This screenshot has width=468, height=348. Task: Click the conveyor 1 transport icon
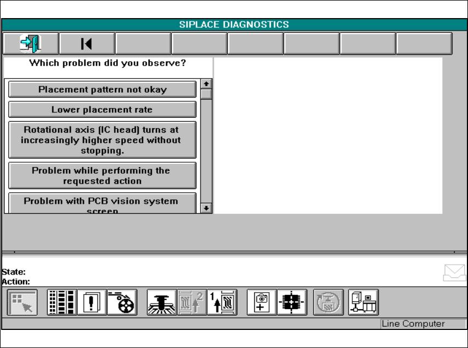tap(222, 303)
